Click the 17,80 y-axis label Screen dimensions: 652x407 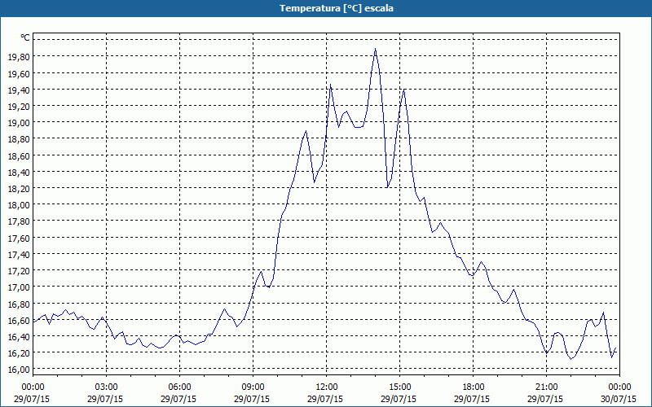(x=19, y=221)
